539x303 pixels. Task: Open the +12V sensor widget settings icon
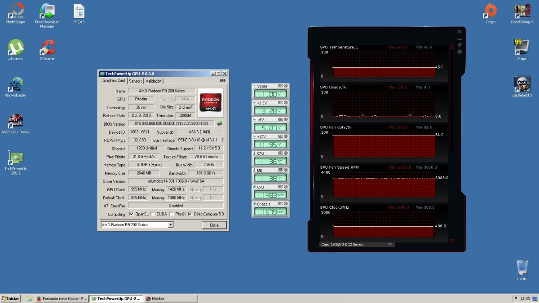(x=281, y=136)
